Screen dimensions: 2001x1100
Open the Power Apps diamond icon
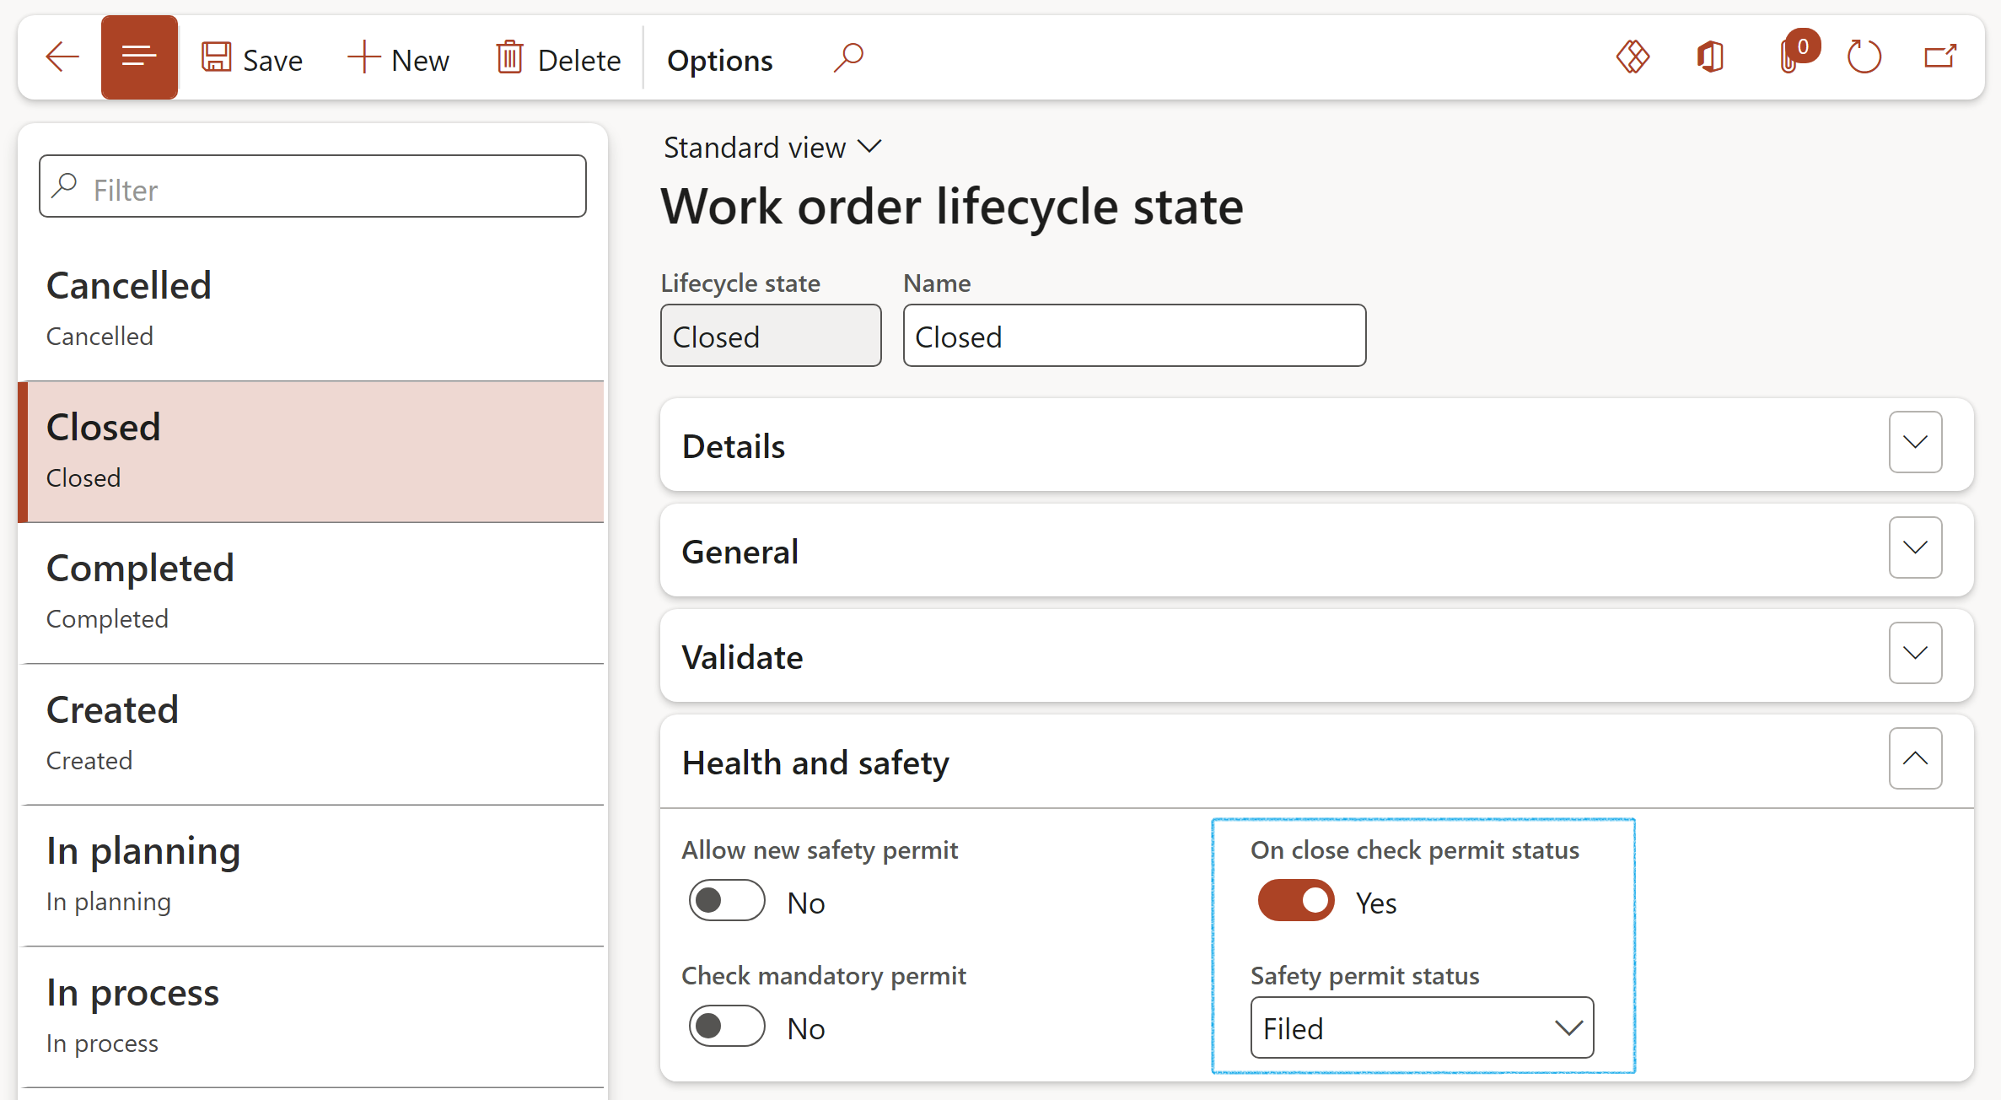tap(1633, 57)
